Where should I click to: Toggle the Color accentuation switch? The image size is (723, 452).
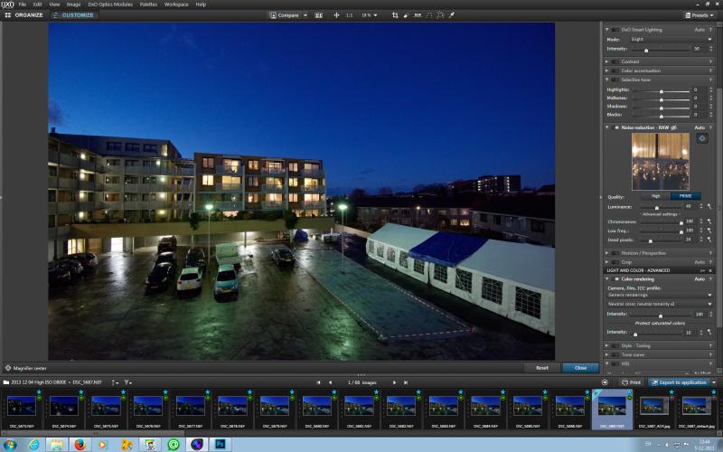615,71
